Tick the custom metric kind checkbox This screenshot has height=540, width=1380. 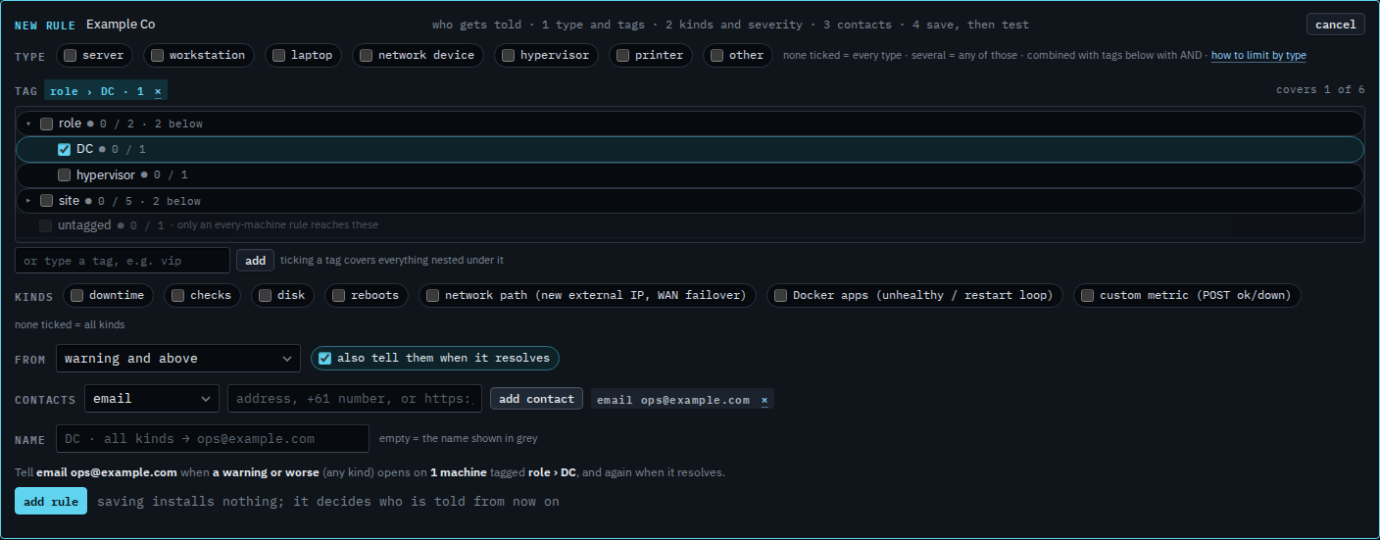click(x=1087, y=295)
